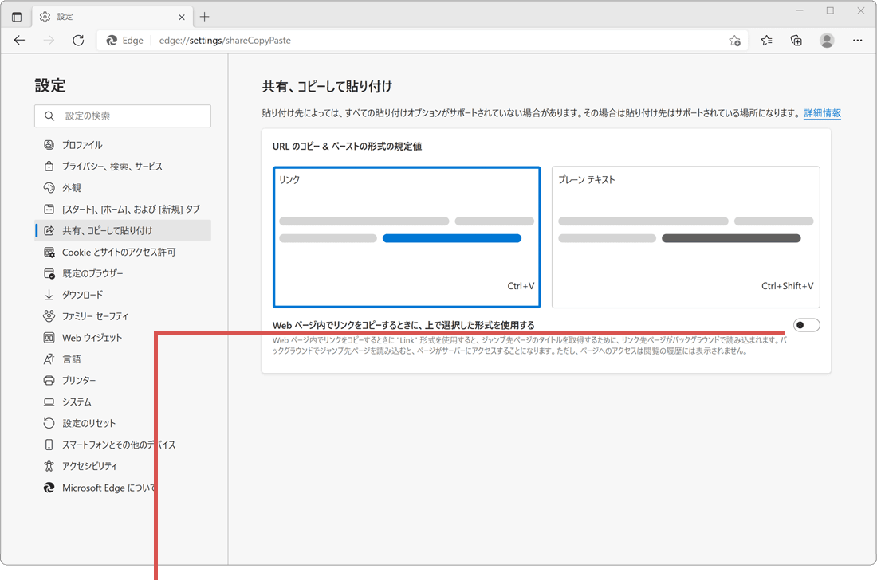Open 既定のブラウザー settings

coord(123,273)
